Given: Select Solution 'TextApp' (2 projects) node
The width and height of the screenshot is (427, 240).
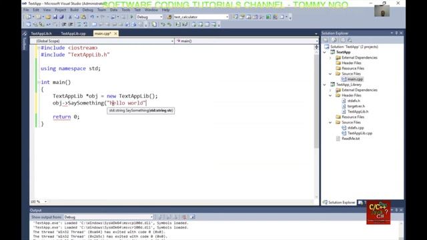Looking at the screenshot, I should [x=354, y=47].
